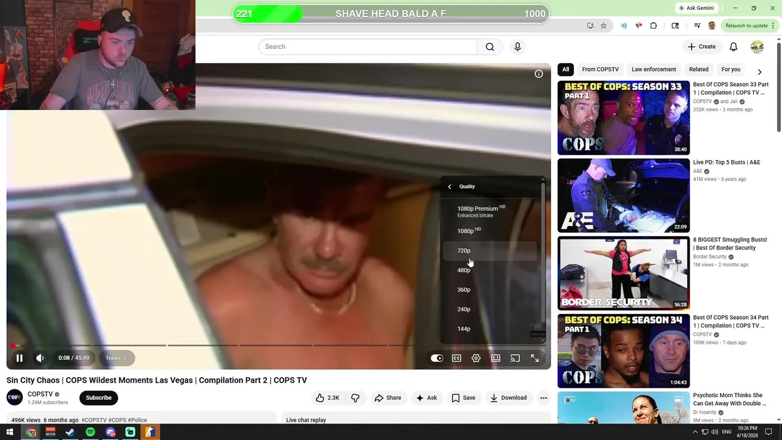
Task: Share the video
Action: pyautogui.click(x=388, y=398)
